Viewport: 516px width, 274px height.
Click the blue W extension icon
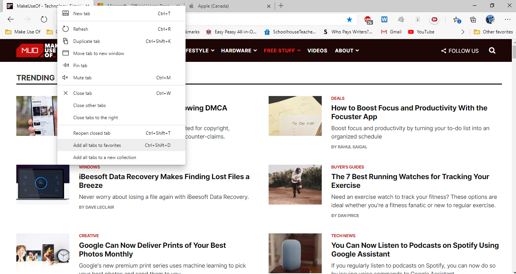(x=384, y=20)
